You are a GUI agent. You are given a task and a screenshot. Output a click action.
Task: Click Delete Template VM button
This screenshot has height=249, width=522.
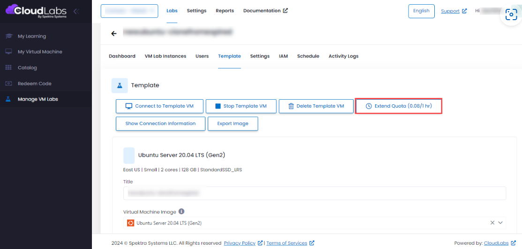pos(316,106)
